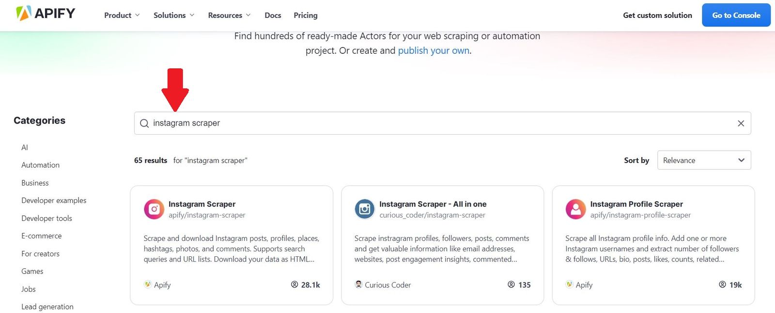
Task: Clear the search field with the X
Action: coord(741,123)
